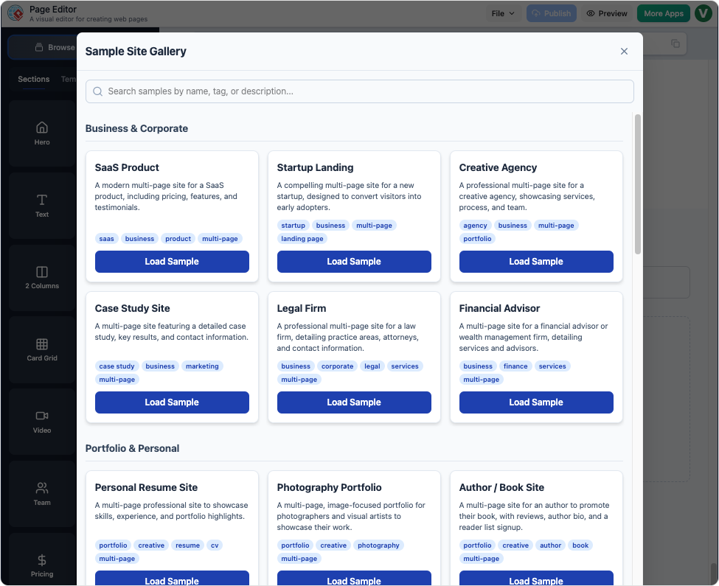Open the Preview mode
Screen dimensions: 719x586
(x=606, y=13)
